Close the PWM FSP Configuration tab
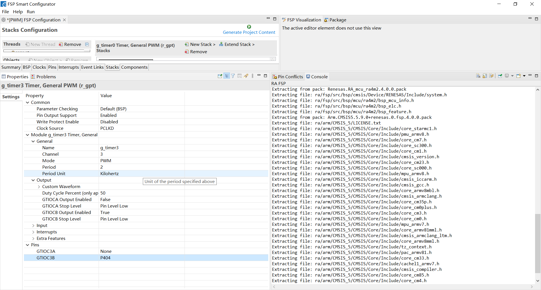This screenshot has width=541, height=290. (64, 20)
